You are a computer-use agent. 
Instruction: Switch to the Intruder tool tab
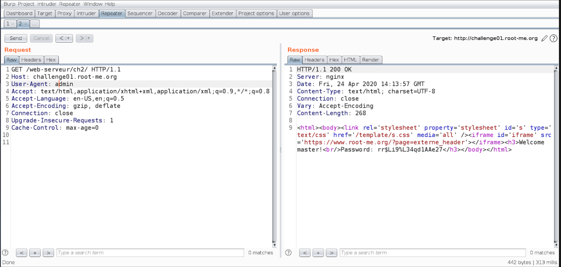[x=86, y=14]
